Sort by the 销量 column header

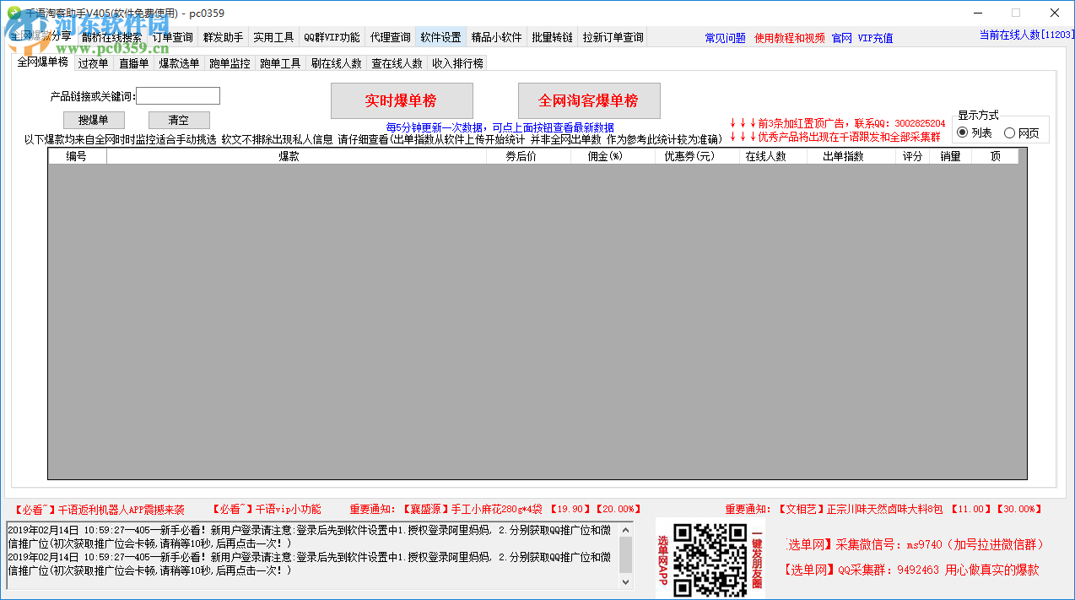tap(950, 156)
